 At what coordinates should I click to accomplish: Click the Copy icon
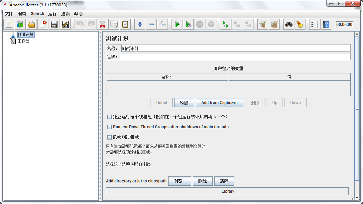pos(114,24)
